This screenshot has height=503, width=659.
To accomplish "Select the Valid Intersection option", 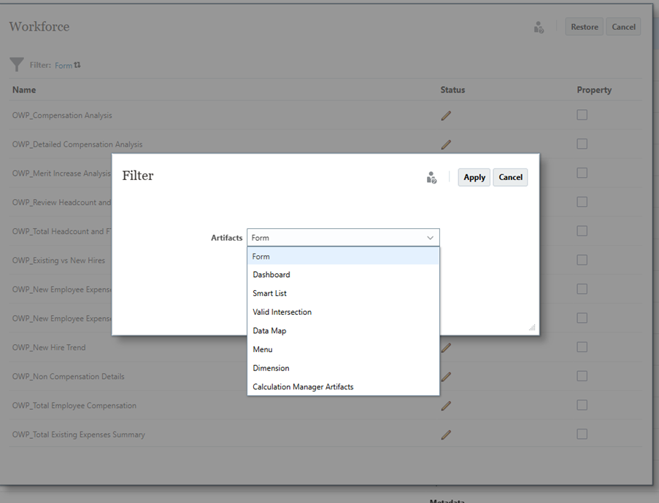I will 282,312.
